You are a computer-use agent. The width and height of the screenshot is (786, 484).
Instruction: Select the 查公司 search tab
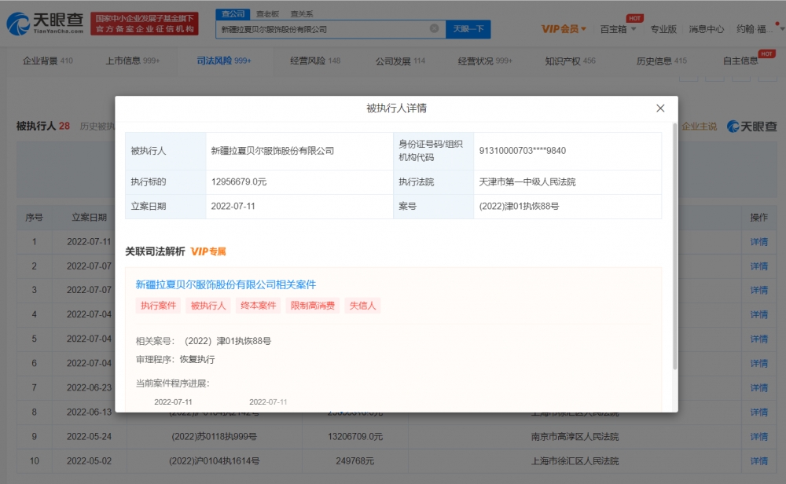(x=233, y=14)
